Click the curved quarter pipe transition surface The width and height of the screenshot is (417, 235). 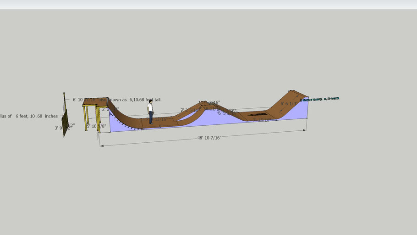(123, 116)
